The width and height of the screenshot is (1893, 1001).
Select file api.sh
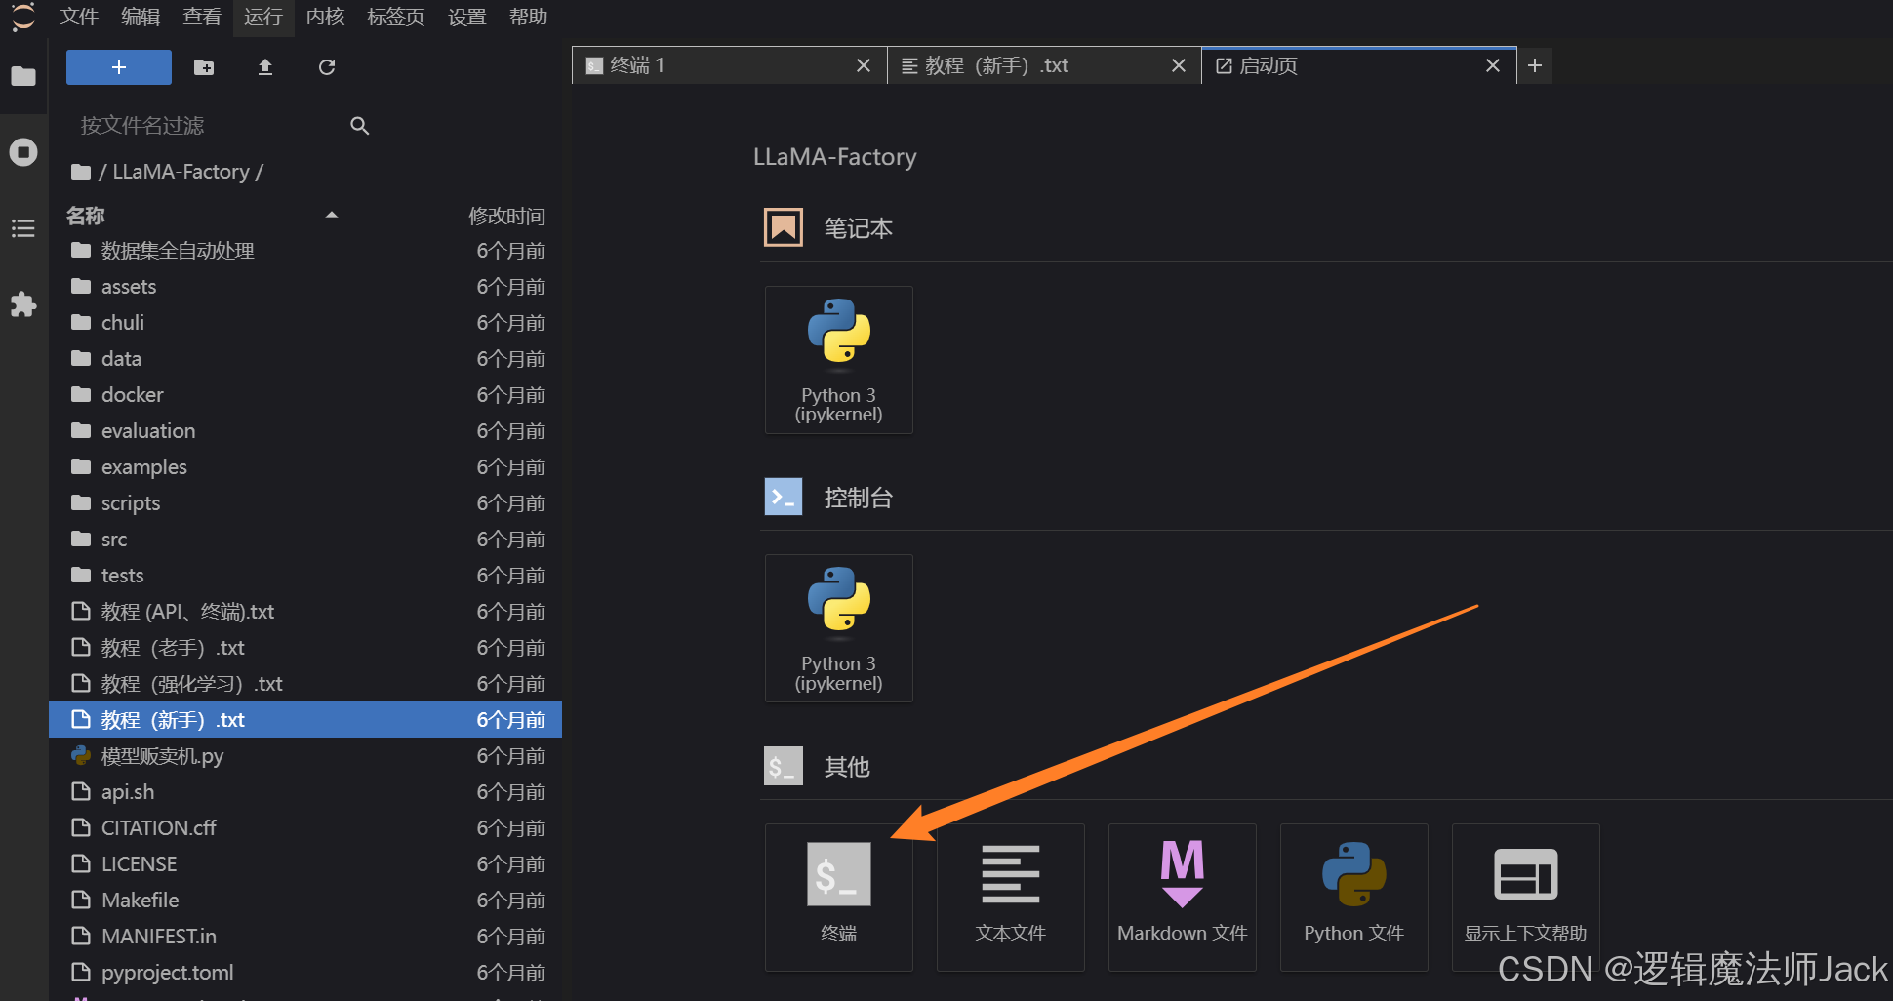305,792
